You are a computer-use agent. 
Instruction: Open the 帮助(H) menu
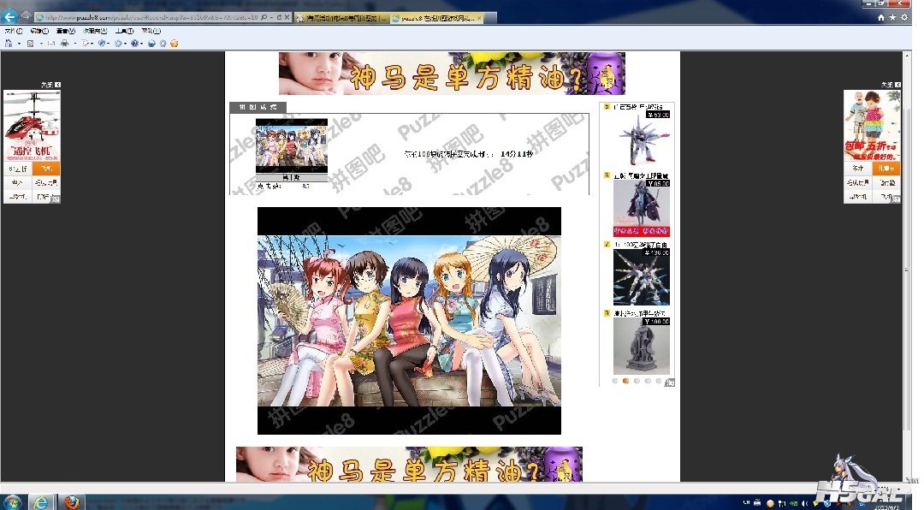pyautogui.click(x=151, y=31)
